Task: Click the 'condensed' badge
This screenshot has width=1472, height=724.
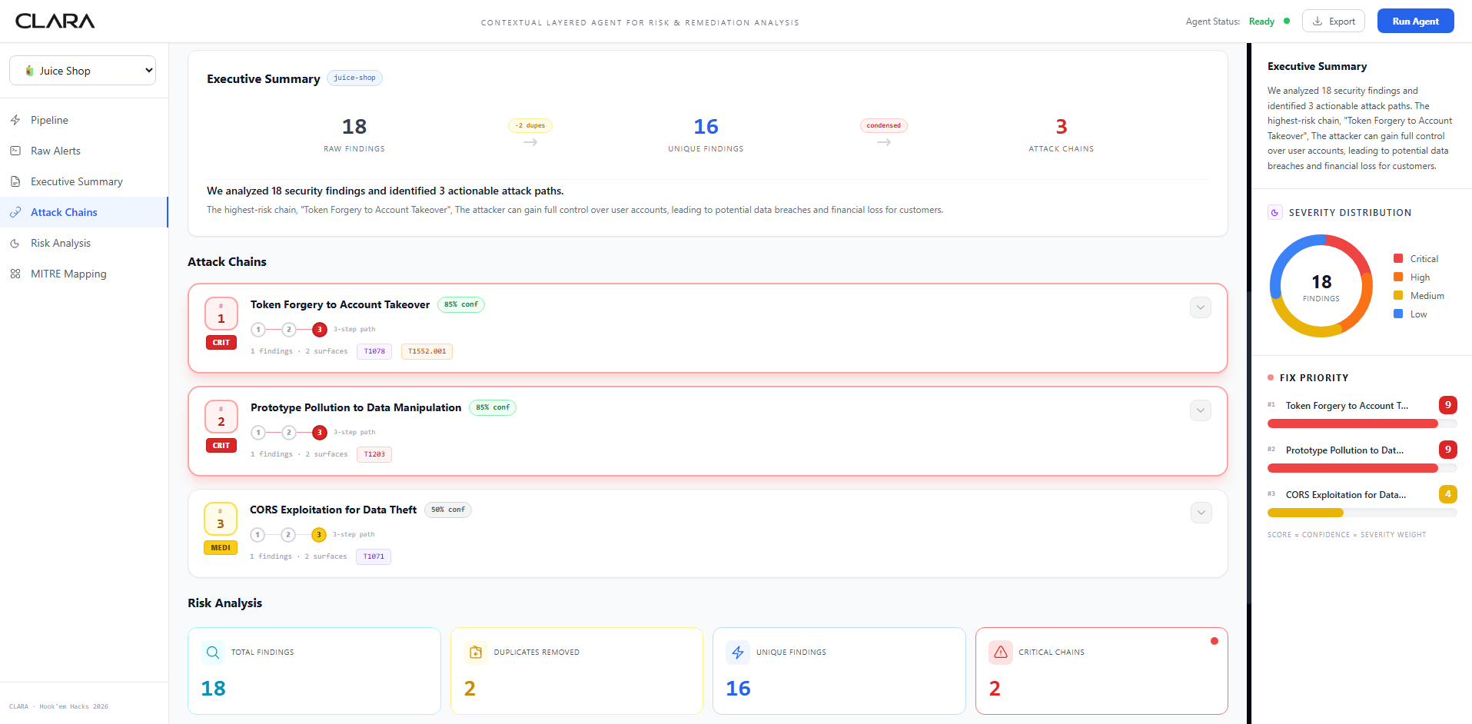Action: pyautogui.click(x=884, y=125)
